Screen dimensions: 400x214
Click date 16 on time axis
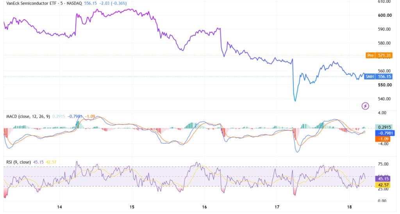(x=204, y=207)
